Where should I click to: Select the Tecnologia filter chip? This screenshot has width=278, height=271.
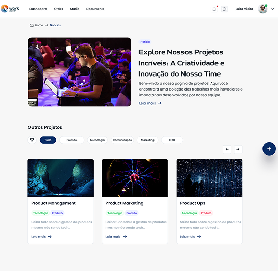coord(97,140)
